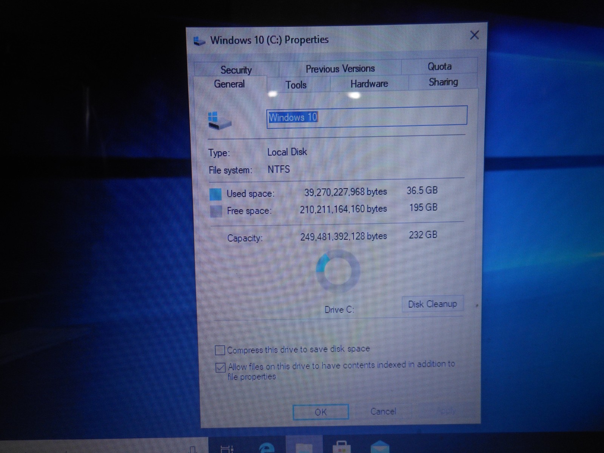This screenshot has width=604, height=453.
Task: Click the Cancel button
Action: point(383,411)
